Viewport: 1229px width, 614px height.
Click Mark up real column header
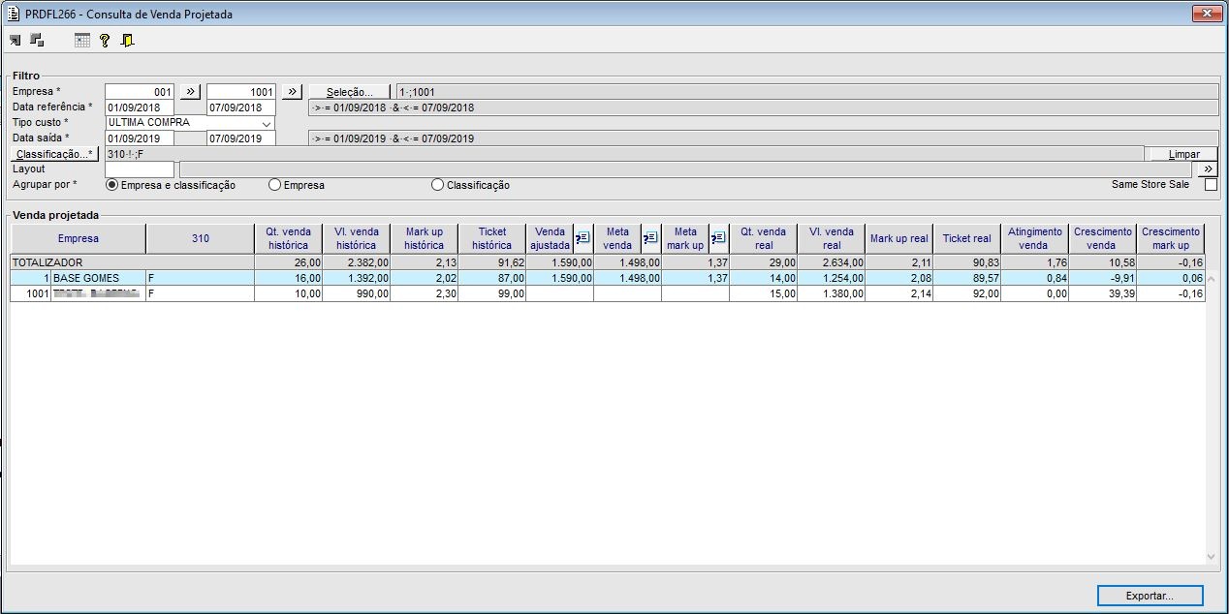tap(899, 238)
